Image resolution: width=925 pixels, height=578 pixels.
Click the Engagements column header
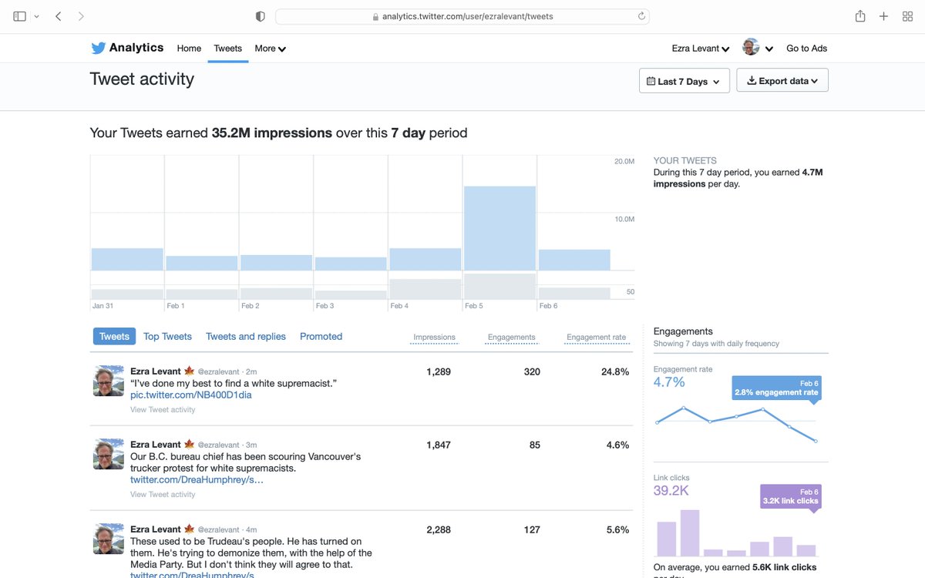511,337
